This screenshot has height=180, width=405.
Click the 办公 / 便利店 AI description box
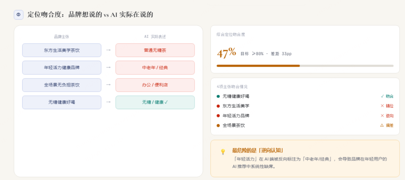[x=155, y=85]
